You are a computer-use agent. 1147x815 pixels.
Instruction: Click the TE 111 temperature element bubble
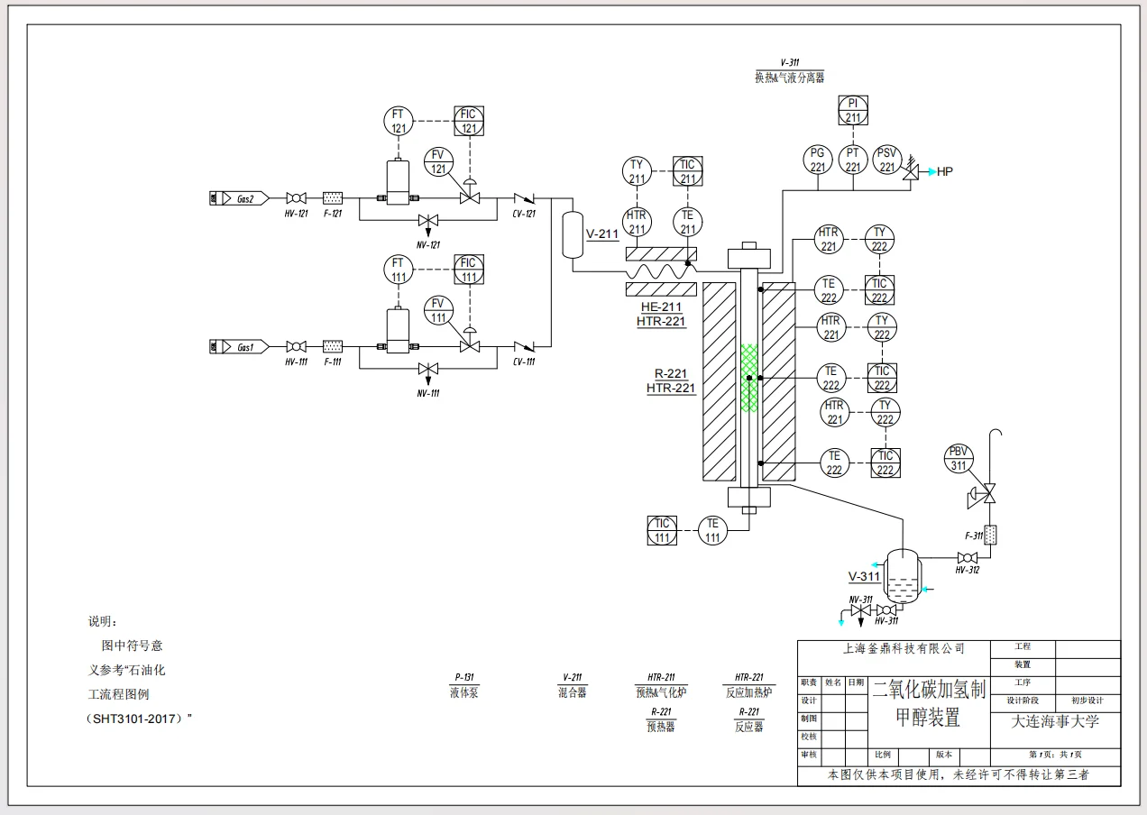pyautogui.click(x=713, y=530)
